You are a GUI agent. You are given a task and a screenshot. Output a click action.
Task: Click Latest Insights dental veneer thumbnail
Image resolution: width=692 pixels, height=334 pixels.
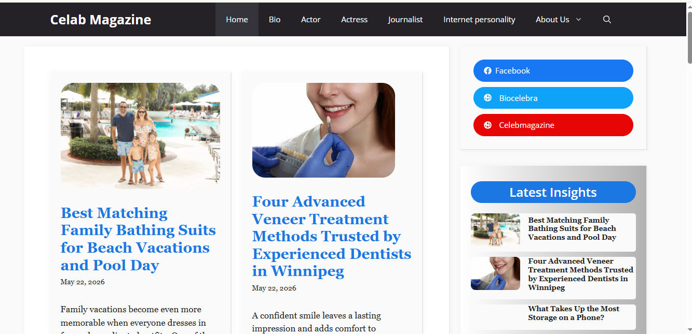click(495, 273)
